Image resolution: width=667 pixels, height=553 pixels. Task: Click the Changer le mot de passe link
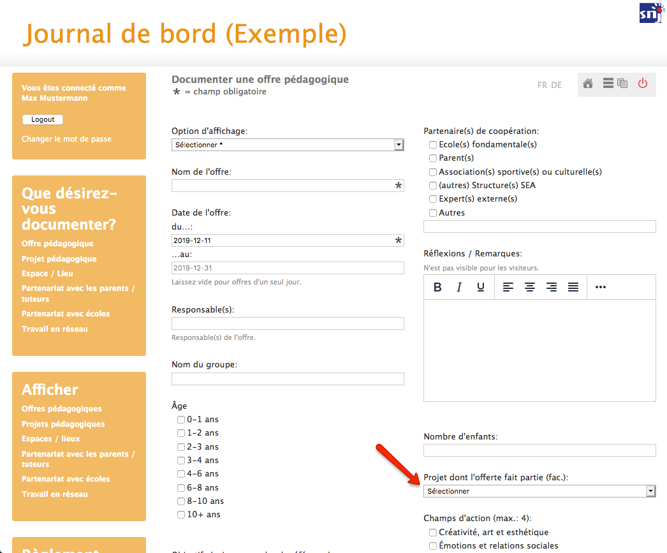pos(66,139)
